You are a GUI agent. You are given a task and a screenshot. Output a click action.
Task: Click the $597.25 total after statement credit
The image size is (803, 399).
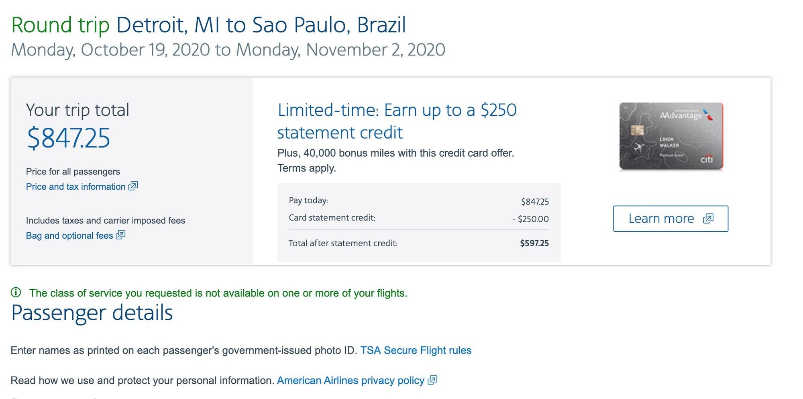pos(534,243)
